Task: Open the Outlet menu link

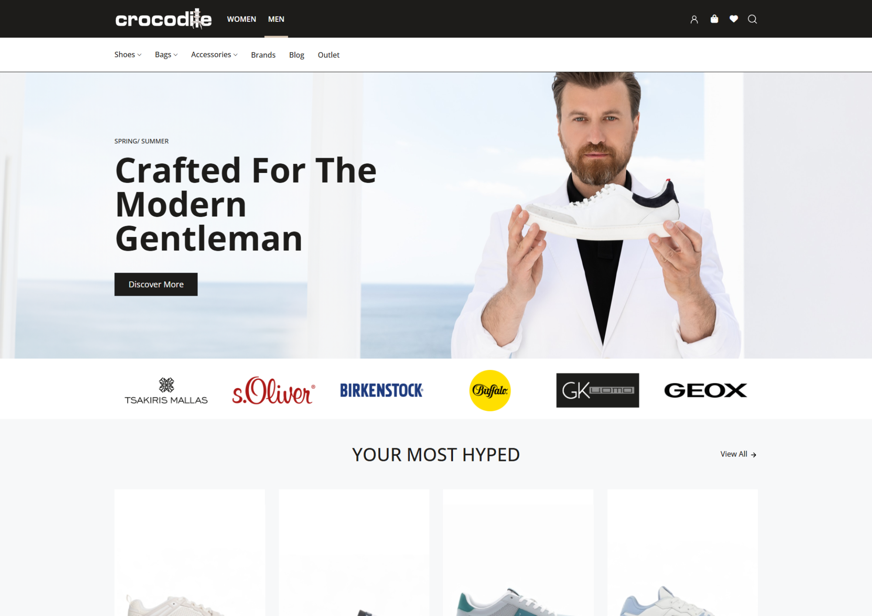Action: [328, 55]
